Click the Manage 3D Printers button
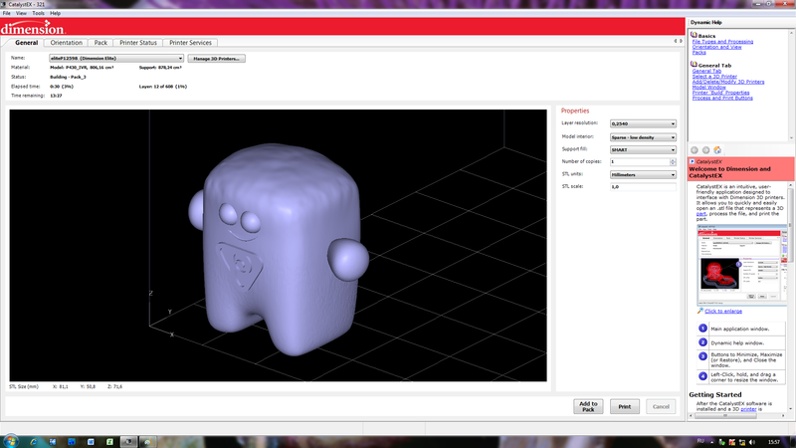This screenshot has height=448, width=796. click(217, 59)
